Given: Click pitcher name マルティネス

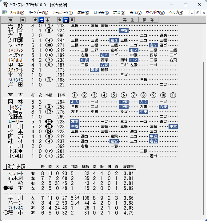Looking at the screenshot, I should [x=16, y=208].
